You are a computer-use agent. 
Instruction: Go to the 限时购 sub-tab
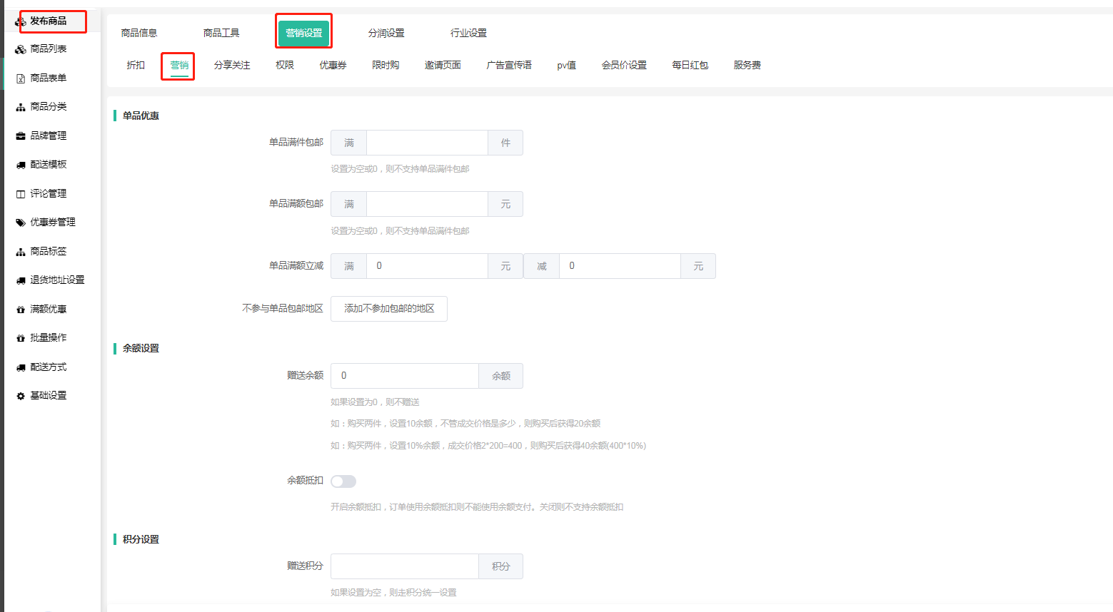click(x=386, y=65)
